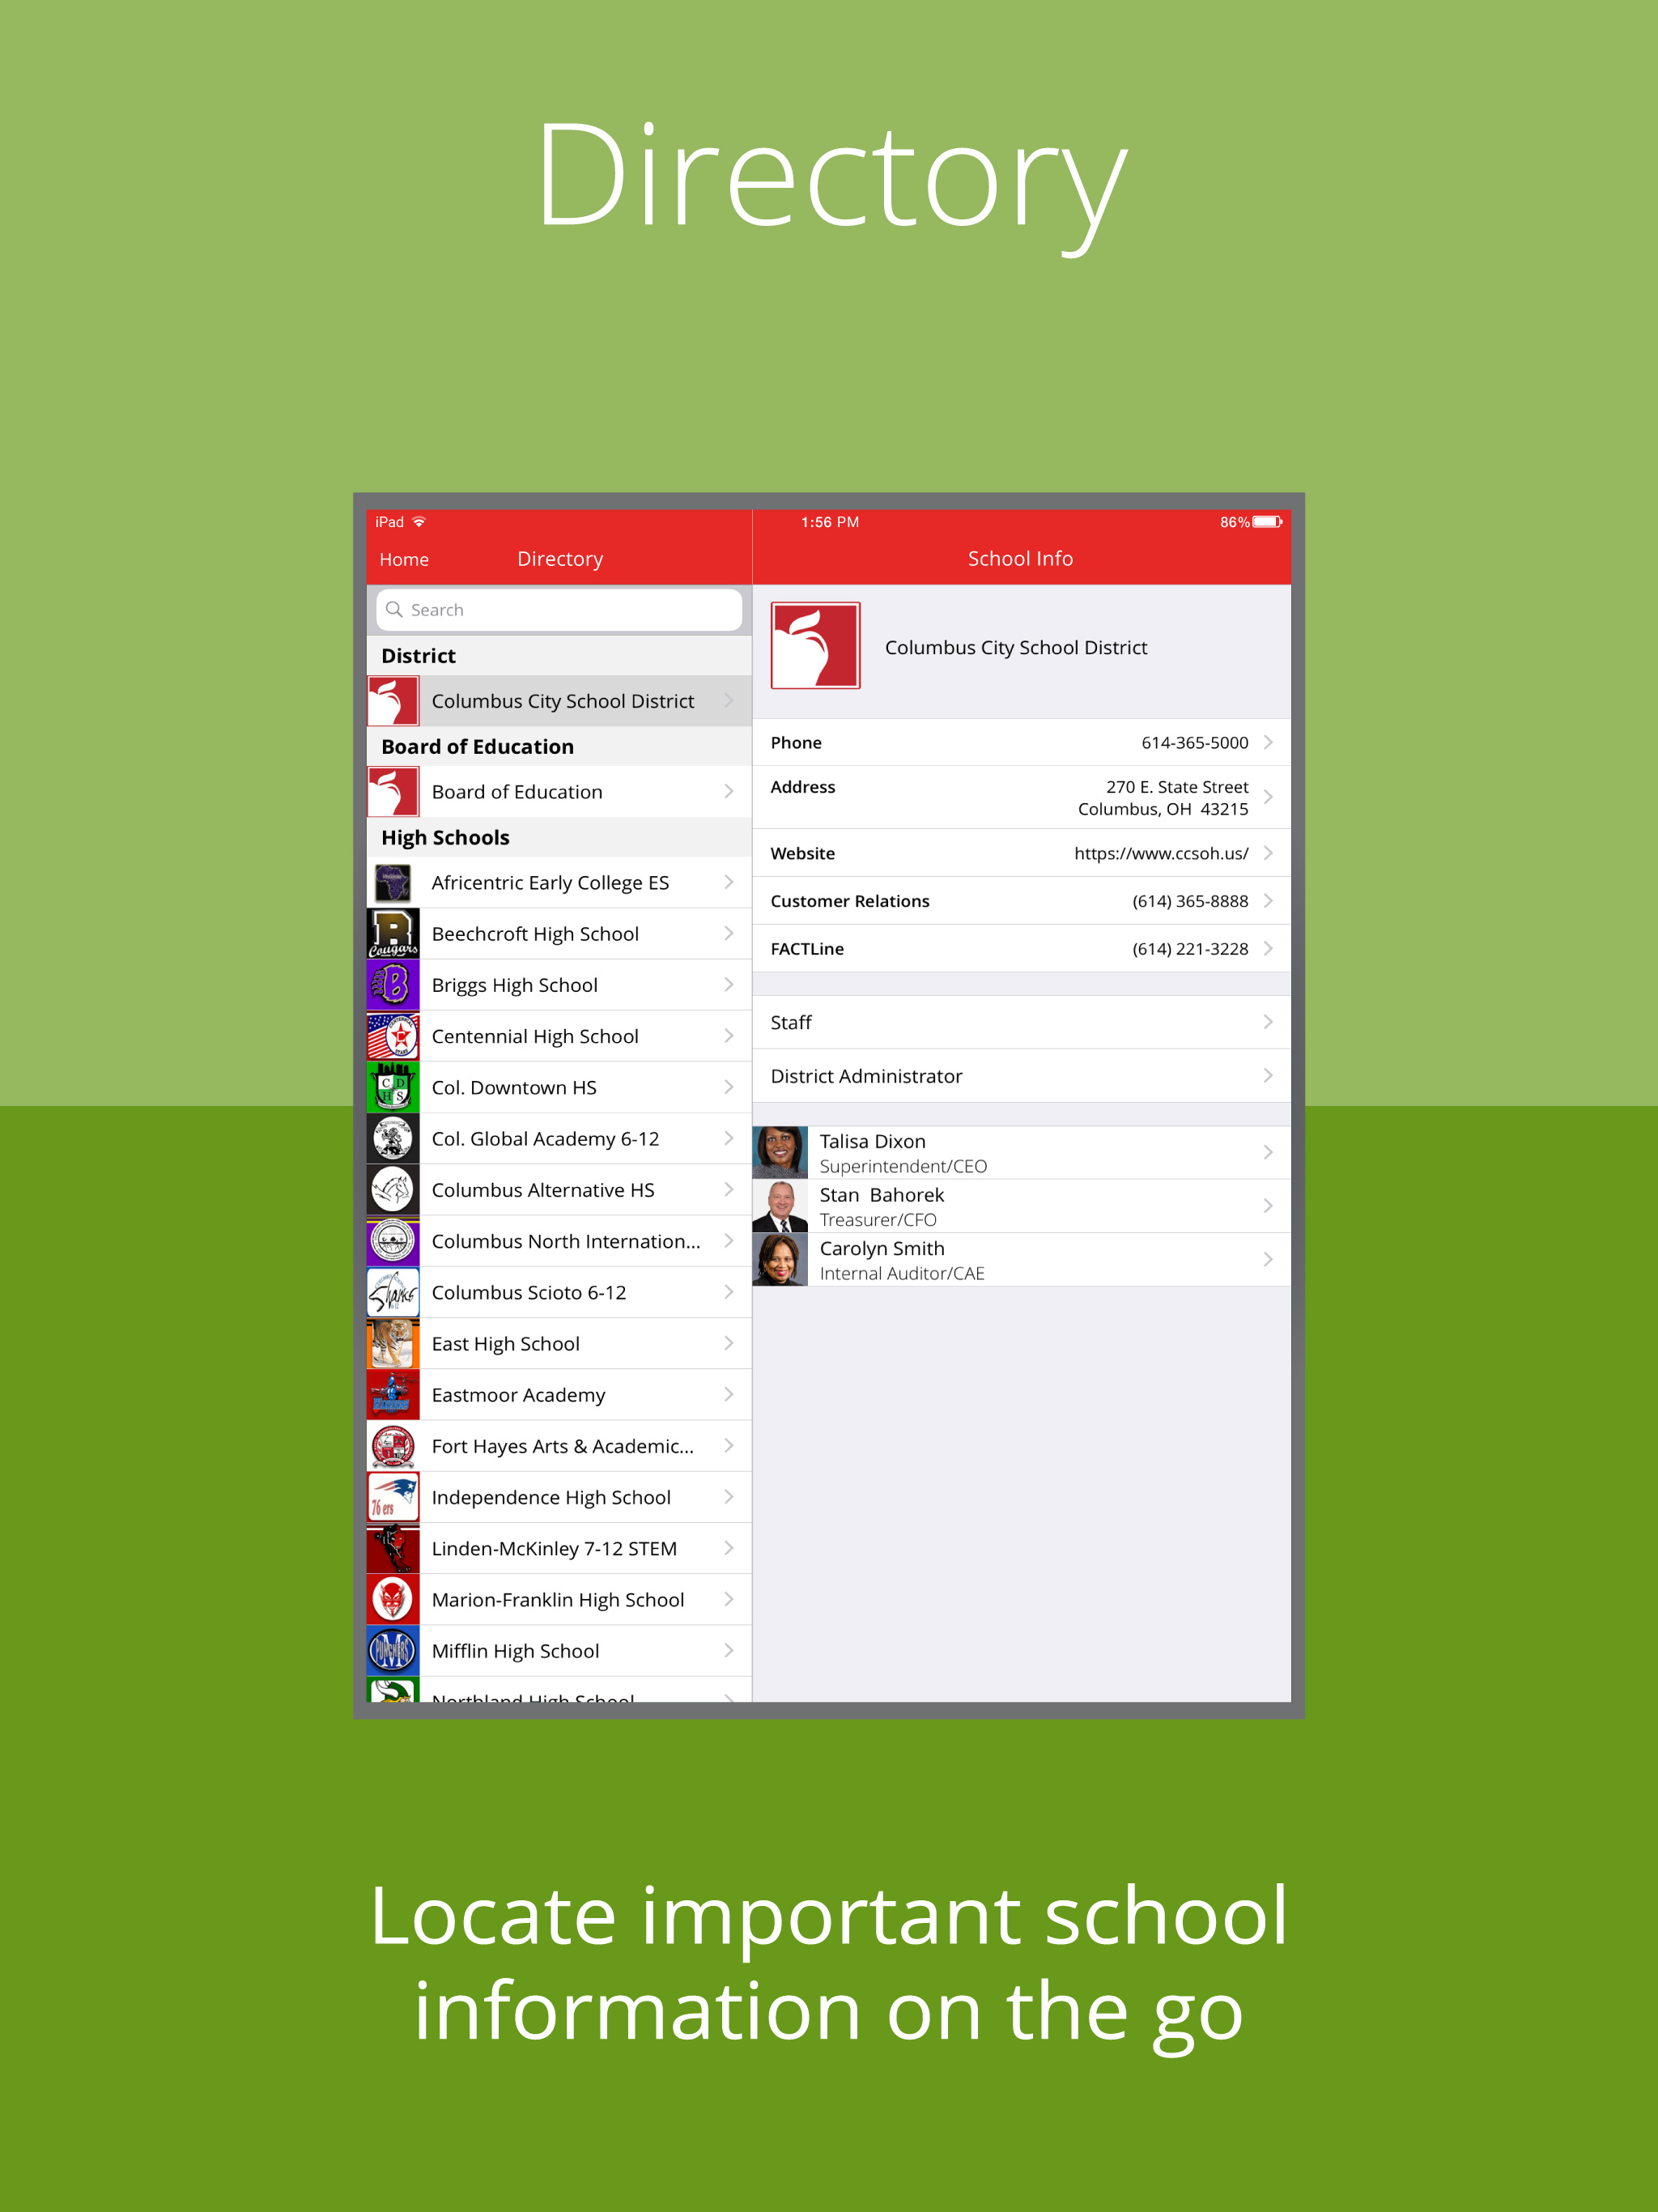
Task: Open Beechcroft High School entry
Action: [559, 934]
